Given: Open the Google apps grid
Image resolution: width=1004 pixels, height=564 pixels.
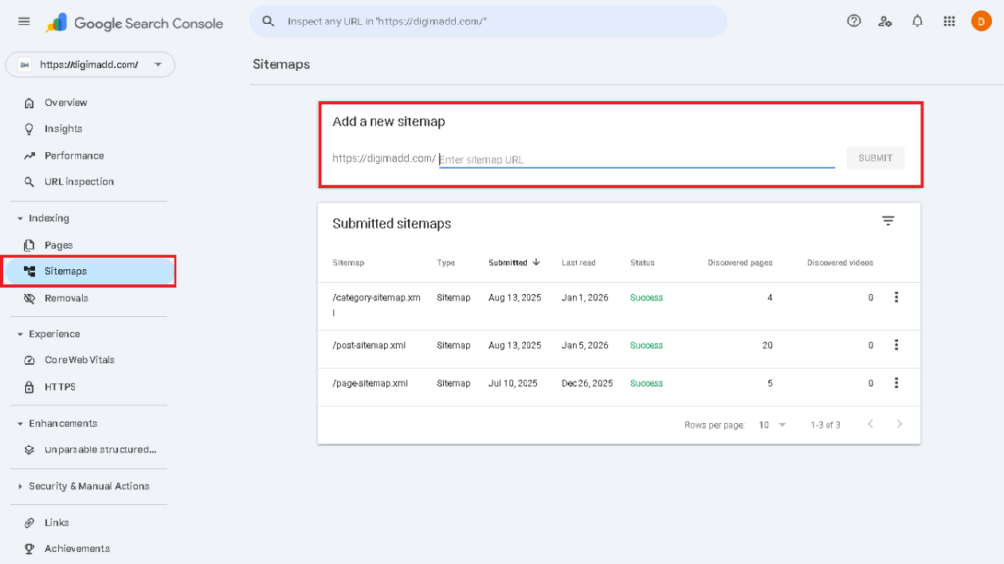Looking at the screenshot, I should (949, 22).
